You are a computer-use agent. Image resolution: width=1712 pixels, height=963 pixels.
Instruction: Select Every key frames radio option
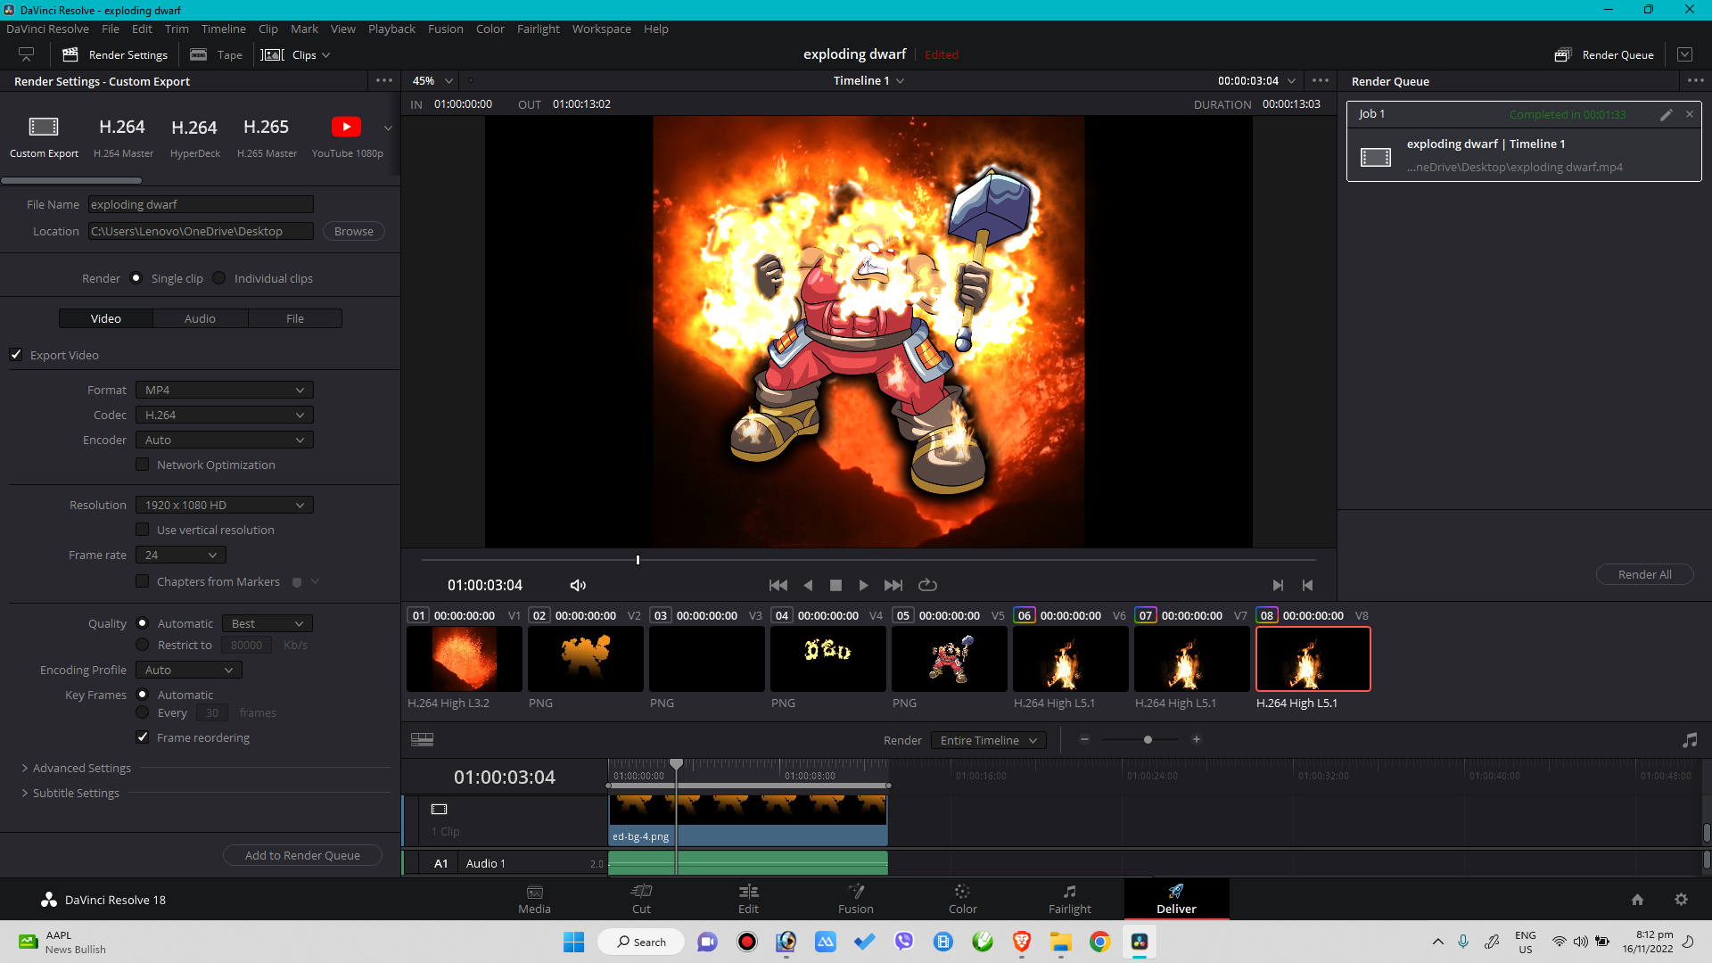click(x=142, y=712)
